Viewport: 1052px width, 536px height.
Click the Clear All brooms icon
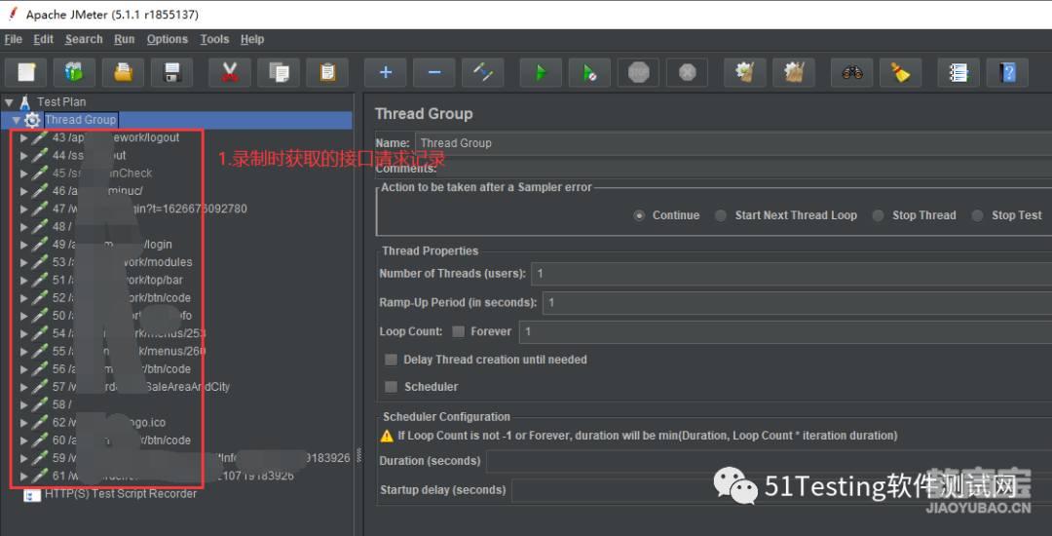pyautogui.click(x=794, y=72)
